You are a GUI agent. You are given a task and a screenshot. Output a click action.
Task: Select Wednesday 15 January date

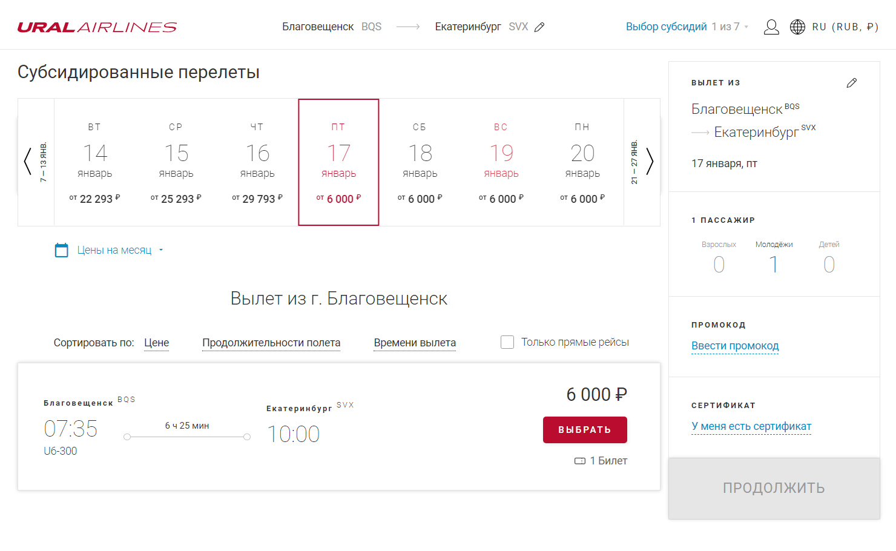pyautogui.click(x=176, y=162)
